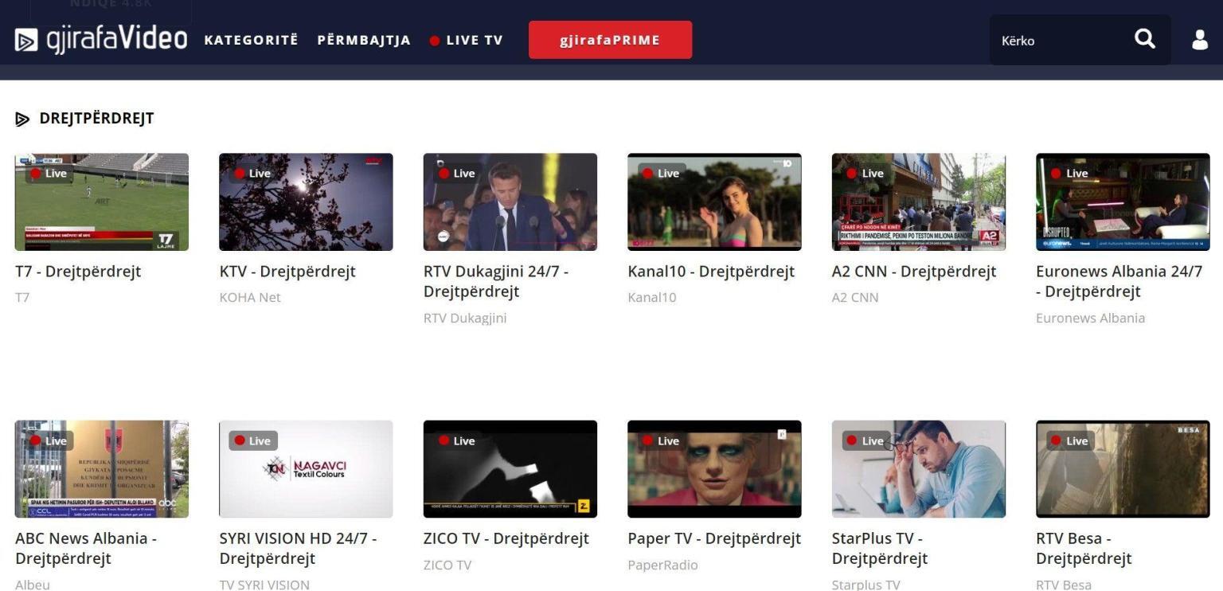
Task: Open the user profile icon
Action: point(1200,40)
